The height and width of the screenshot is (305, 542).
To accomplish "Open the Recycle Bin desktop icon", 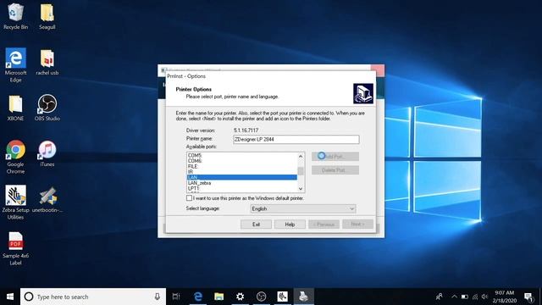I will 15,16.
